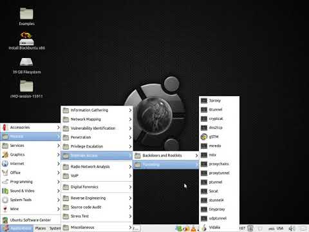Viewport: 309px width, 232px height.
Task: Select udptunnel in the tunneling list
Action: [219, 218]
